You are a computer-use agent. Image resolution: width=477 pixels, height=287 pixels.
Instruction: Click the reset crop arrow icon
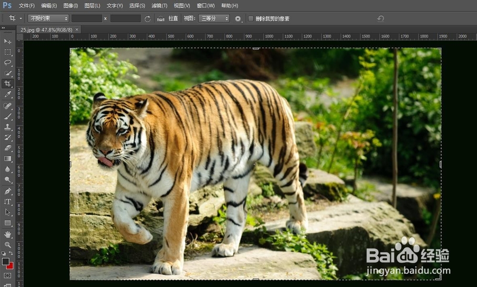(x=381, y=19)
